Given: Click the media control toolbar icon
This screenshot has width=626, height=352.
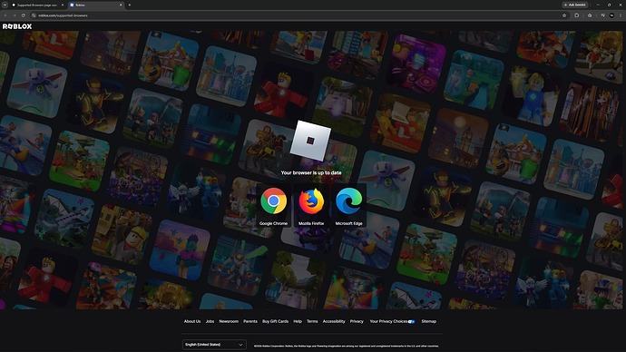Looking at the screenshot, I should click(602, 15).
